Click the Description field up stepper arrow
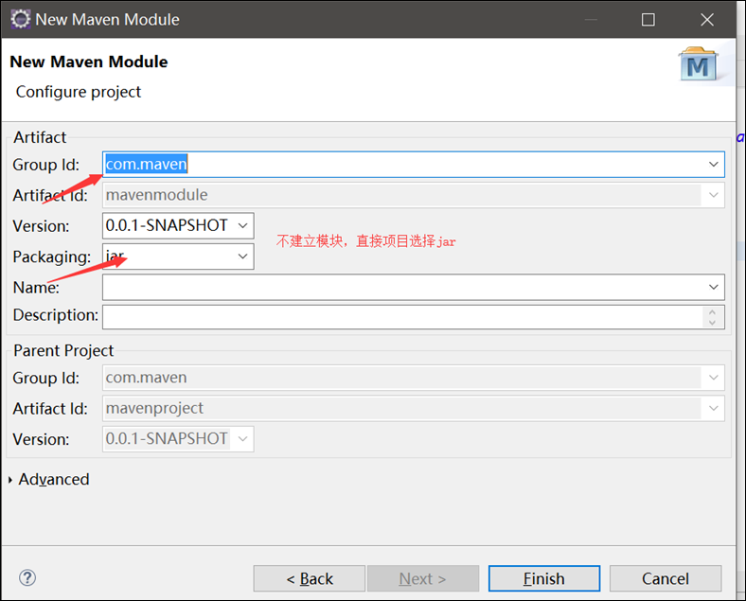Viewport: 746px width, 601px height. tap(712, 312)
